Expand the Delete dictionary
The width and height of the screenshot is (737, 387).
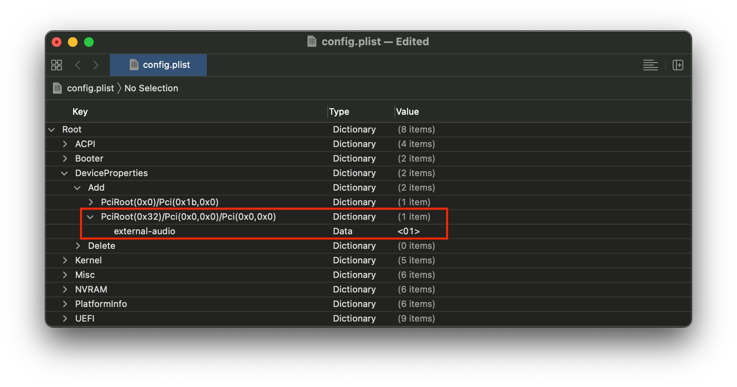coord(78,246)
